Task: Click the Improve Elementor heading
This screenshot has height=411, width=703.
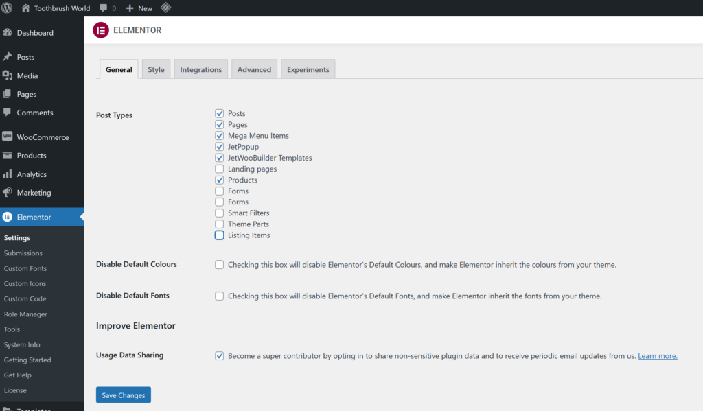Action: [x=135, y=325]
